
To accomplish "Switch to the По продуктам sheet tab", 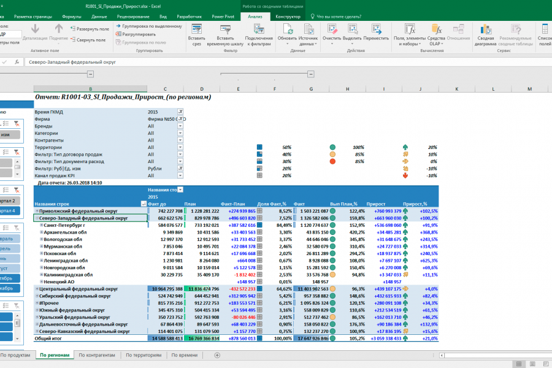I will (x=15, y=355).
